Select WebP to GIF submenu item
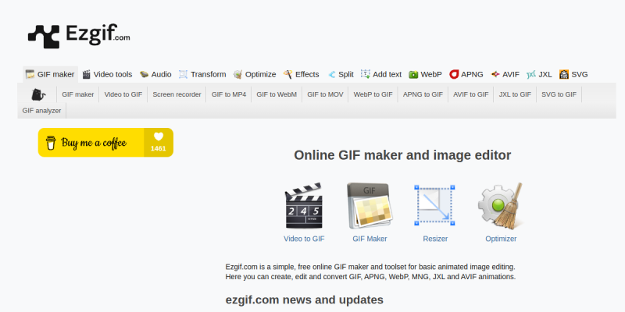 point(373,94)
